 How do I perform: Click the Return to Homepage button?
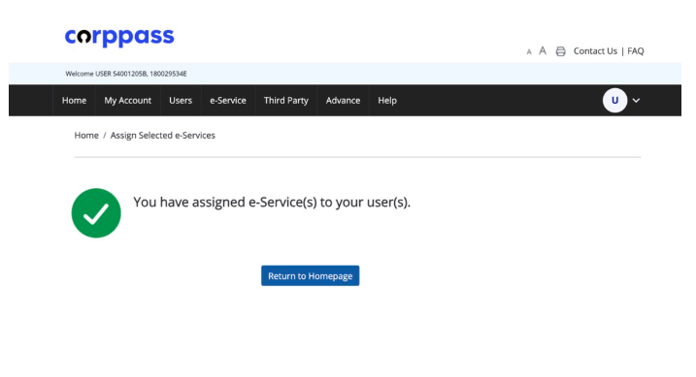(311, 275)
